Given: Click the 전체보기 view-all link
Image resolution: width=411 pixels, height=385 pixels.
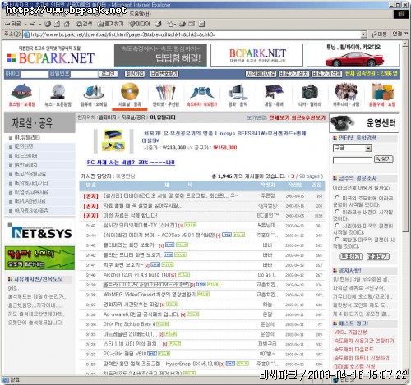Looking at the screenshot, I should click(x=279, y=117).
